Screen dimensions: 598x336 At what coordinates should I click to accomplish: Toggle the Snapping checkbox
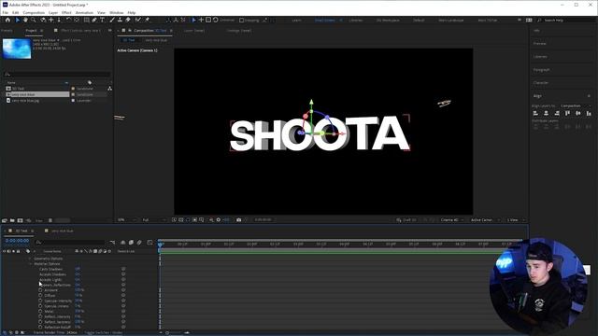[x=241, y=20]
